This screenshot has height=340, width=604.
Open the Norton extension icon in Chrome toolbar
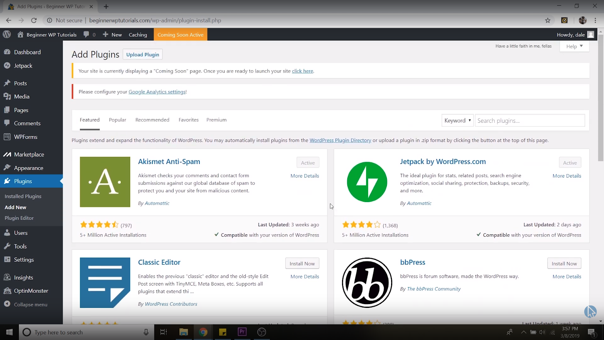pyautogui.click(x=564, y=20)
